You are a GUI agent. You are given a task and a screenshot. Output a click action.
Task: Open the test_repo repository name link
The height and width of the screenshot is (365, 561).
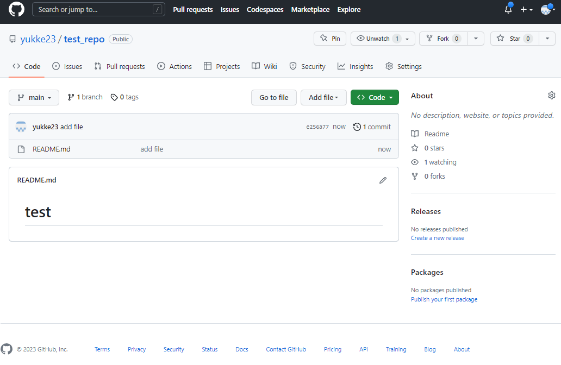tap(84, 39)
